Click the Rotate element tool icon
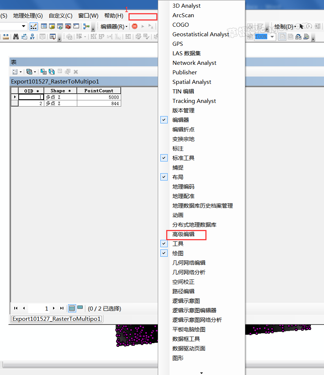Viewport: 324px width, 375px height. (x=309, y=26)
